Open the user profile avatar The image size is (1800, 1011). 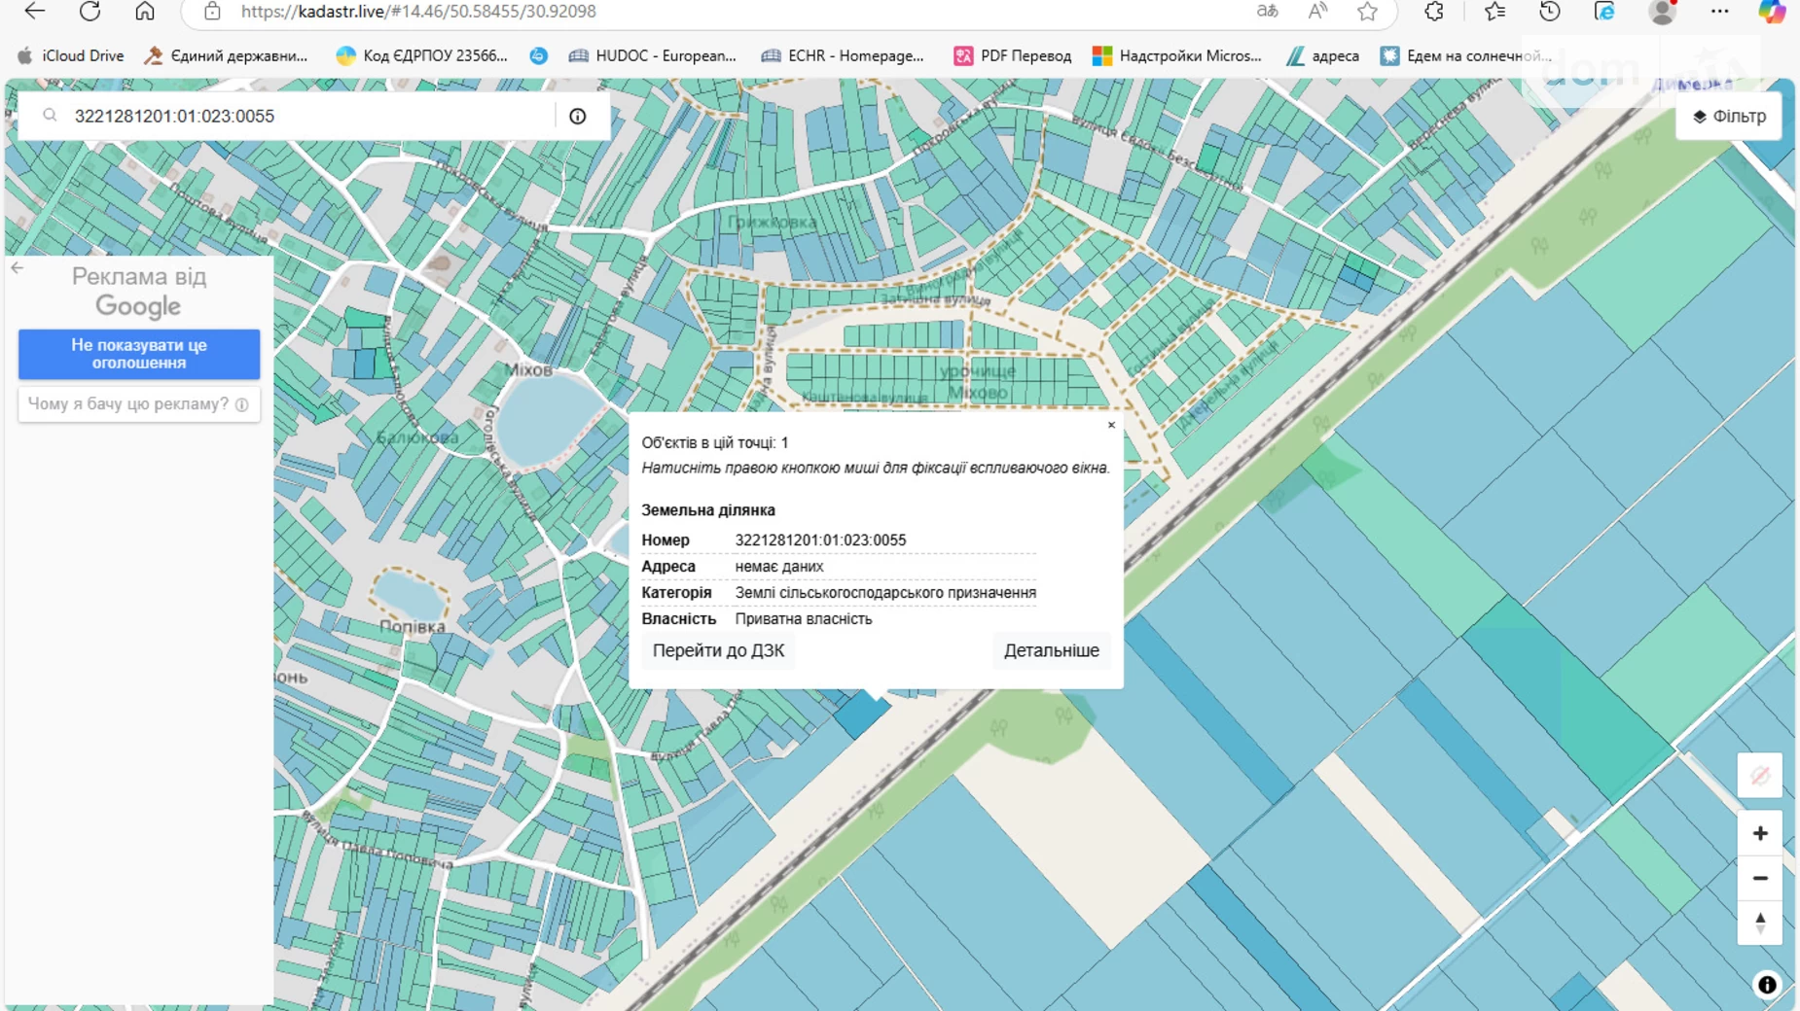point(1663,12)
